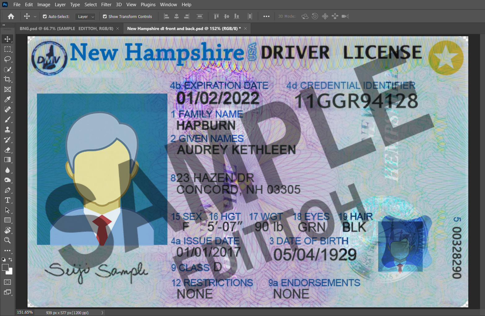This screenshot has height=316, width=485.
Task: Align bottom edges in options bar
Action: click(237, 16)
